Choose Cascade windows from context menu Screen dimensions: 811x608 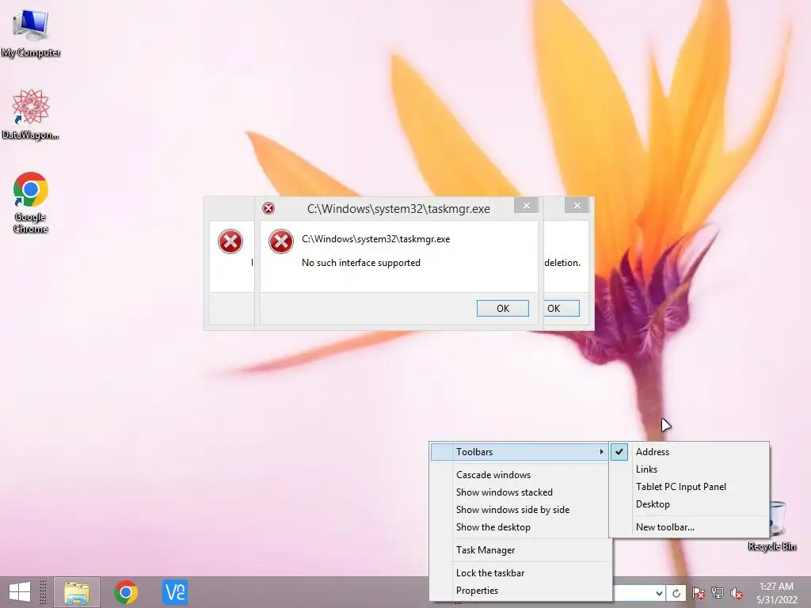[x=520, y=475]
